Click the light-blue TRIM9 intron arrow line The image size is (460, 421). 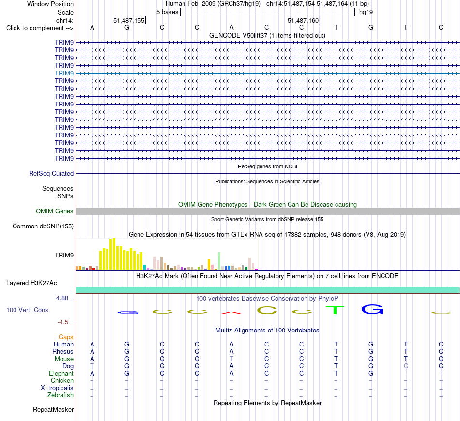[x=268, y=73]
